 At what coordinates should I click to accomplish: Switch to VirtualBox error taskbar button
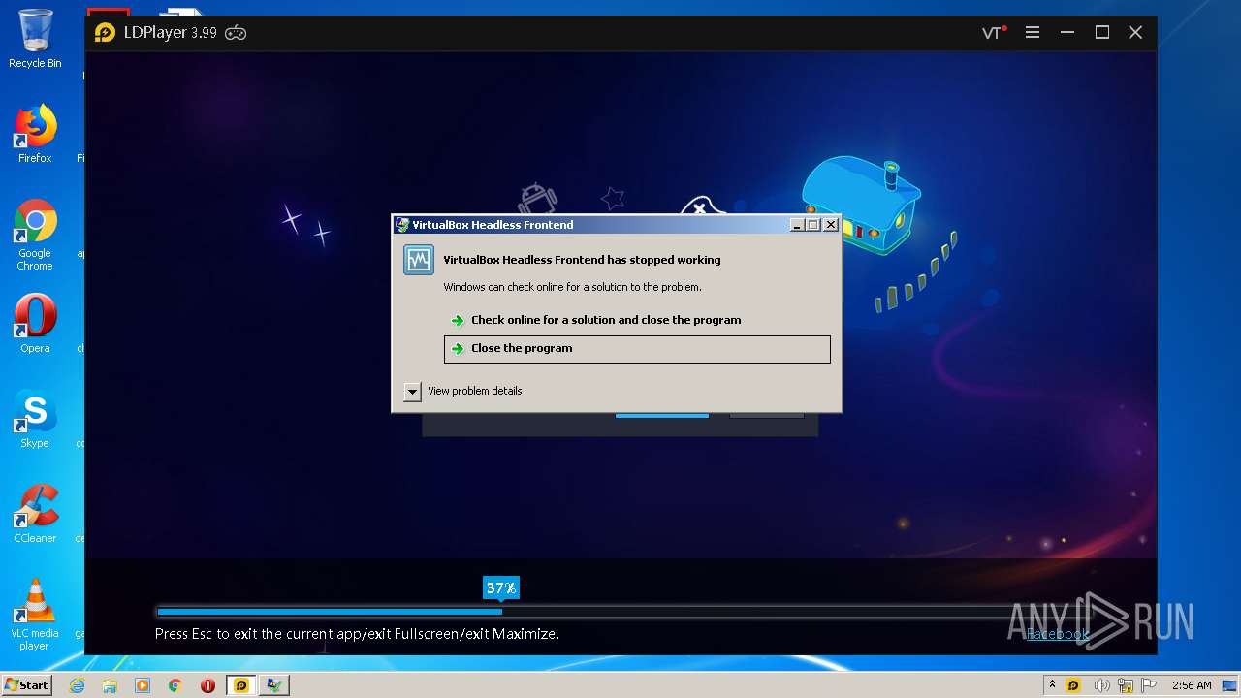(x=275, y=685)
